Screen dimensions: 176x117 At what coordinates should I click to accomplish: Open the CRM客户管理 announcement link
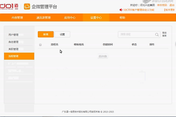(139, 10)
